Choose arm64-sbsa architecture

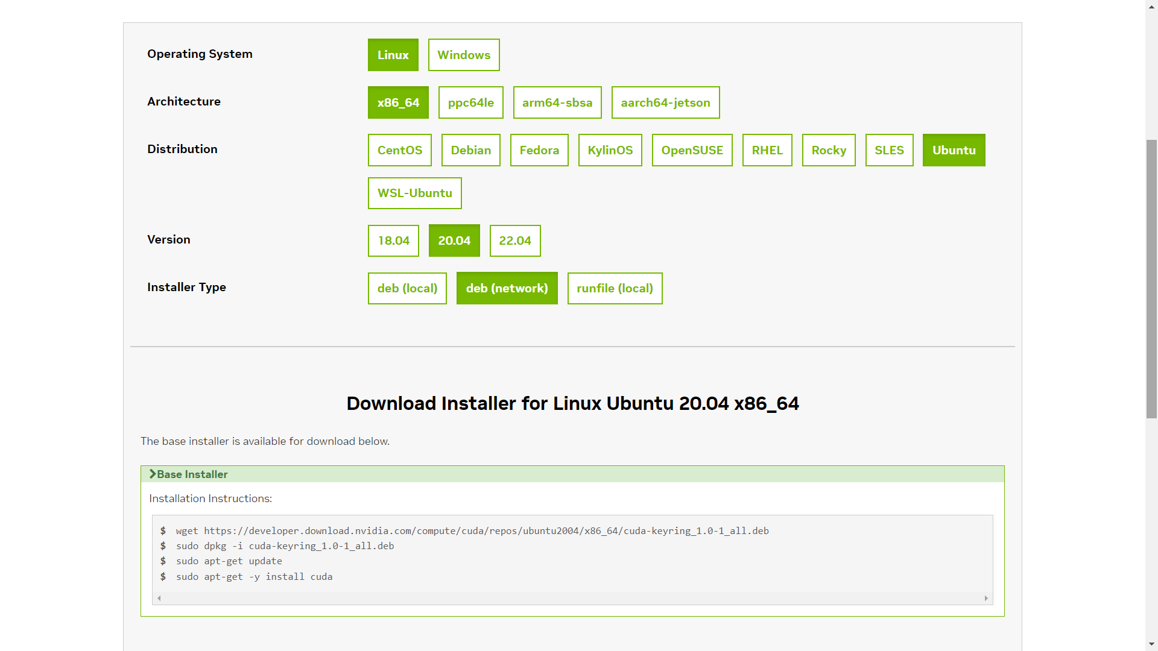[x=557, y=102]
